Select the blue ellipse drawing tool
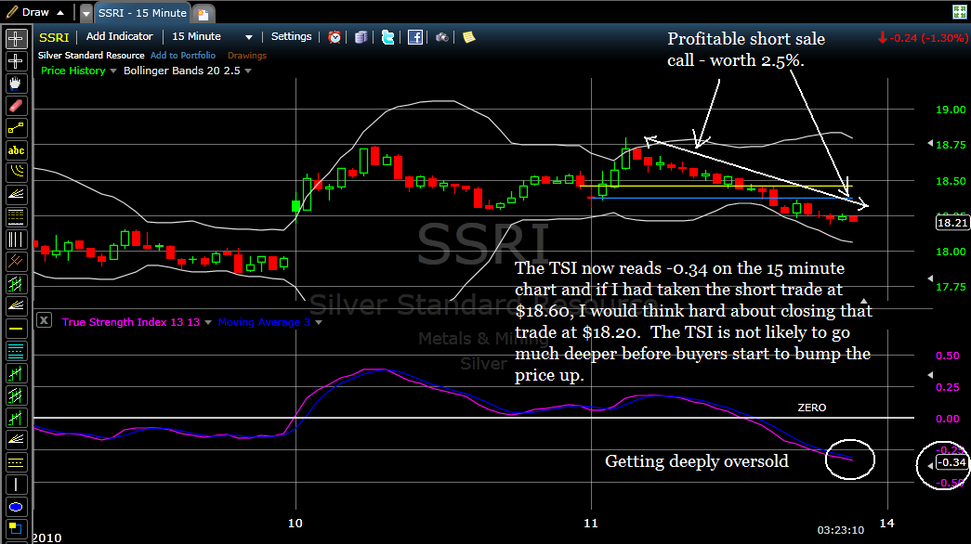Screen dimensions: 971x544 click(x=16, y=507)
